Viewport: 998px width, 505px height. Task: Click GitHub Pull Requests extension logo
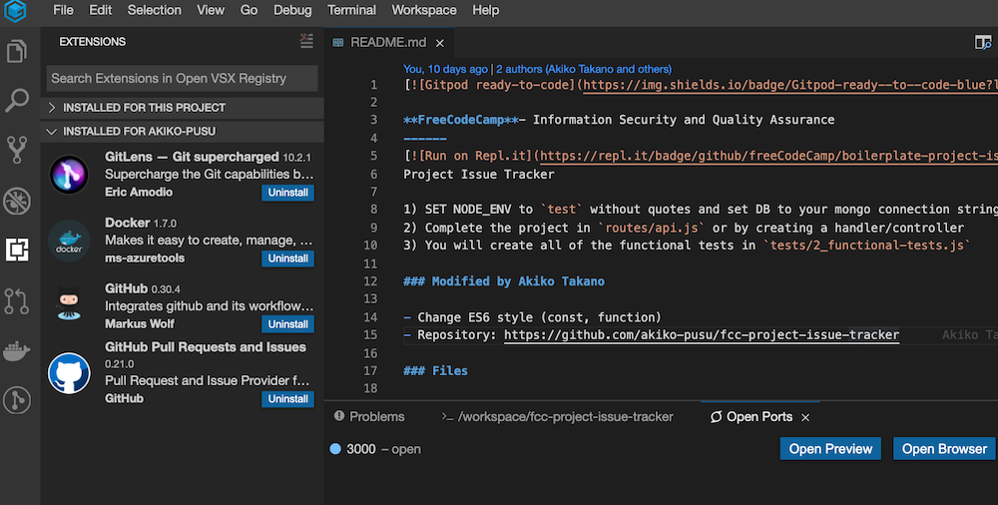point(69,373)
